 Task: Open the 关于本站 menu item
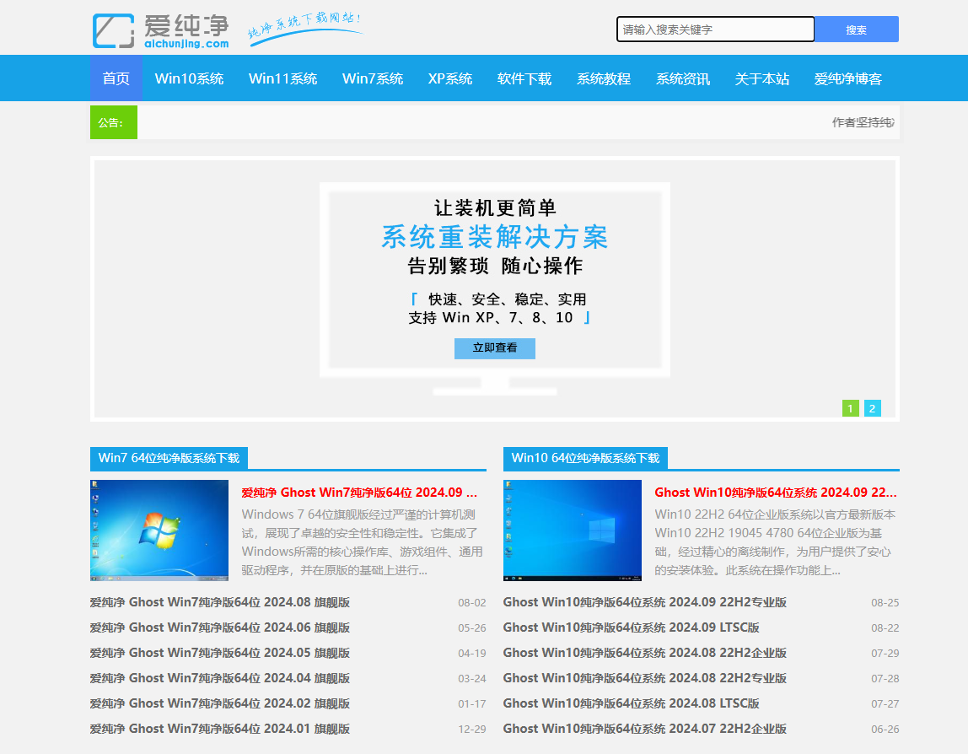click(x=761, y=78)
